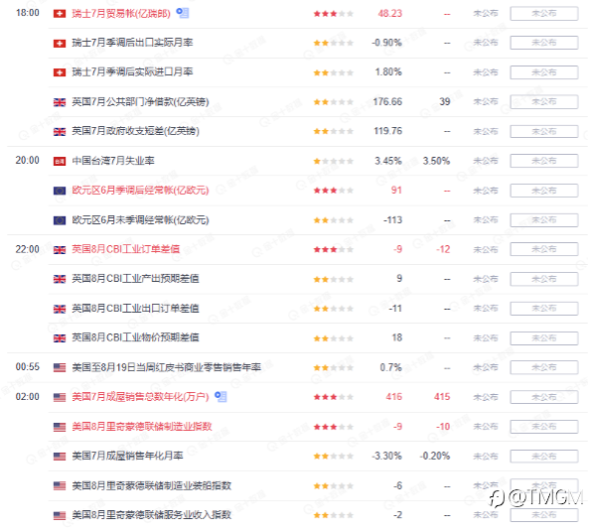
Task: Click UK flag beside 英国8月CBI工业物价预期差值
Action: tap(60, 338)
